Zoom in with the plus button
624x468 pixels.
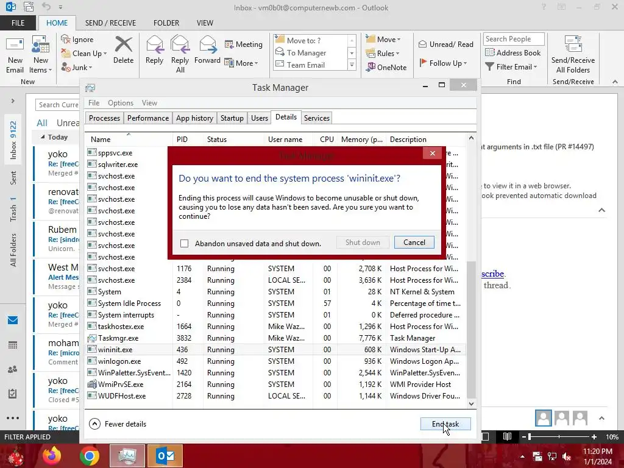(594, 436)
